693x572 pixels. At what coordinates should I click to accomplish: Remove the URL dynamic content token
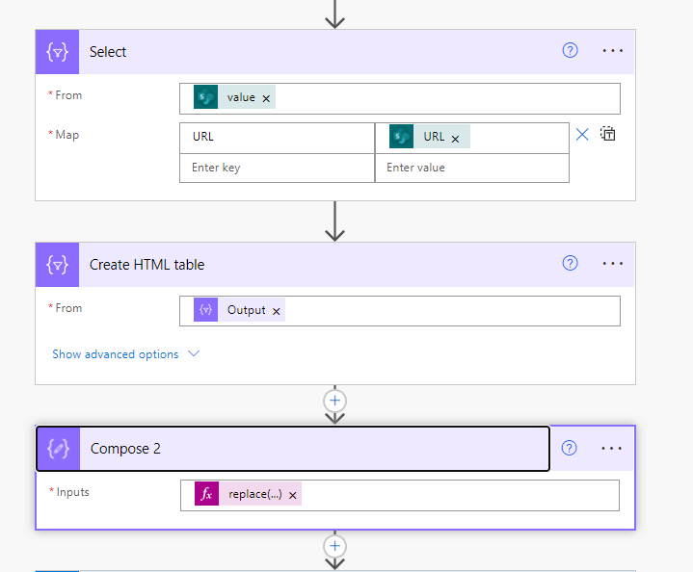pyautogui.click(x=455, y=139)
